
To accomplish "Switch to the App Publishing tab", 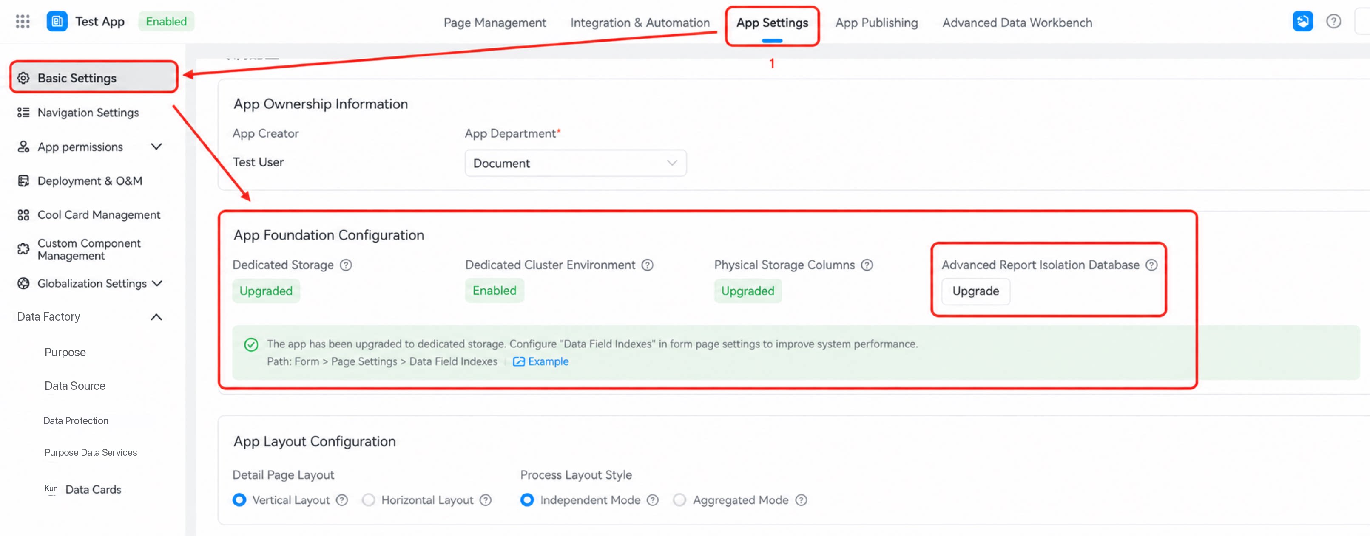I will (876, 23).
